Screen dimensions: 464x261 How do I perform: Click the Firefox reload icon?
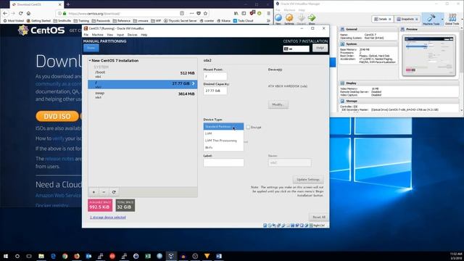(x=21, y=13)
